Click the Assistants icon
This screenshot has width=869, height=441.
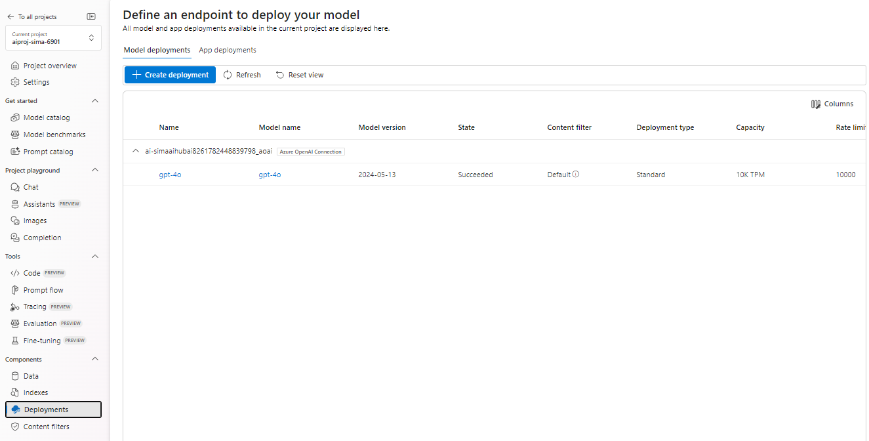tap(15, 204)
